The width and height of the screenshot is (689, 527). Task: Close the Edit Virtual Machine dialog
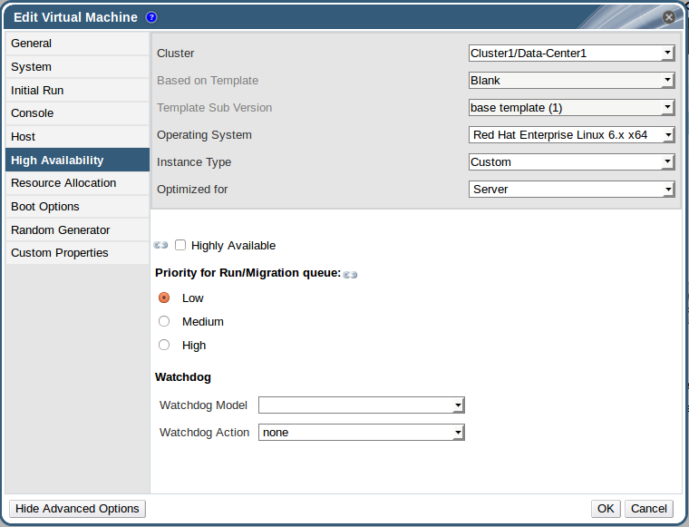coord(668,17)
